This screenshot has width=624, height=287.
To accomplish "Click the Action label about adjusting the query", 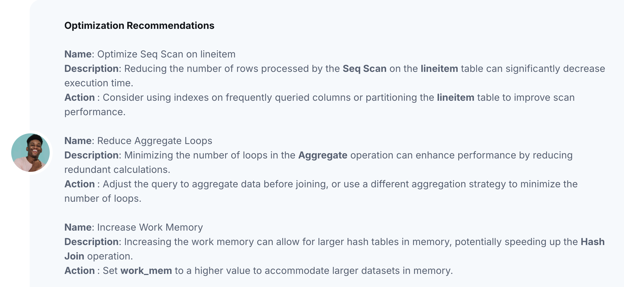I will 80,184.
